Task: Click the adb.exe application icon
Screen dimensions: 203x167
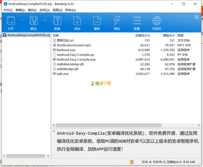Action: tap(55, 74)
